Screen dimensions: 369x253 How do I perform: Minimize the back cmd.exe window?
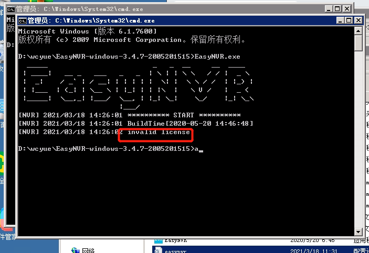[x=328, y=9]
